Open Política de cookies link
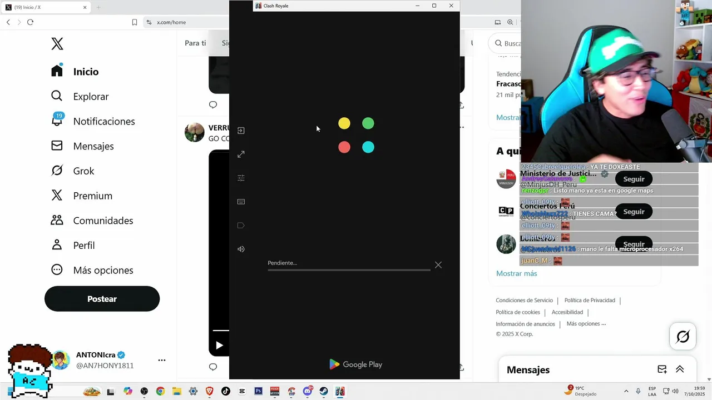The width and height of the screenshot is (712, 400). tap(518, 312)
